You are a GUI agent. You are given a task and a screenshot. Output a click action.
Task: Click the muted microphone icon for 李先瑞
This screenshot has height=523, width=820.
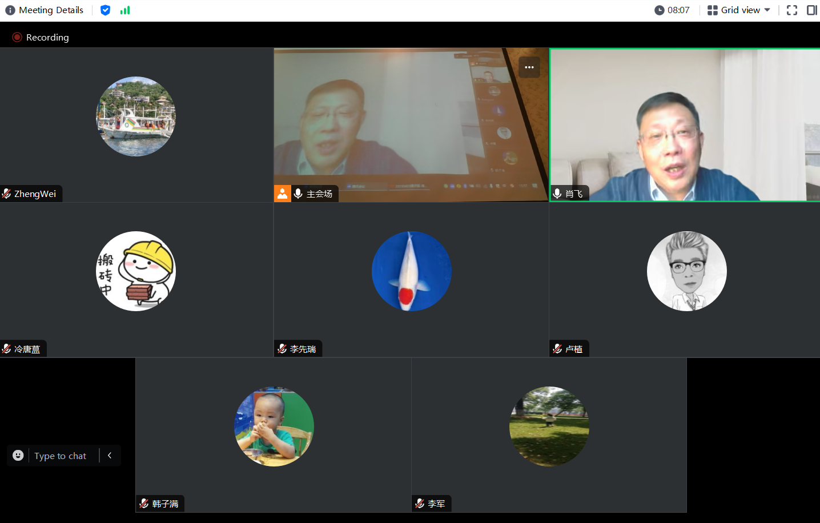coord(282,349)
